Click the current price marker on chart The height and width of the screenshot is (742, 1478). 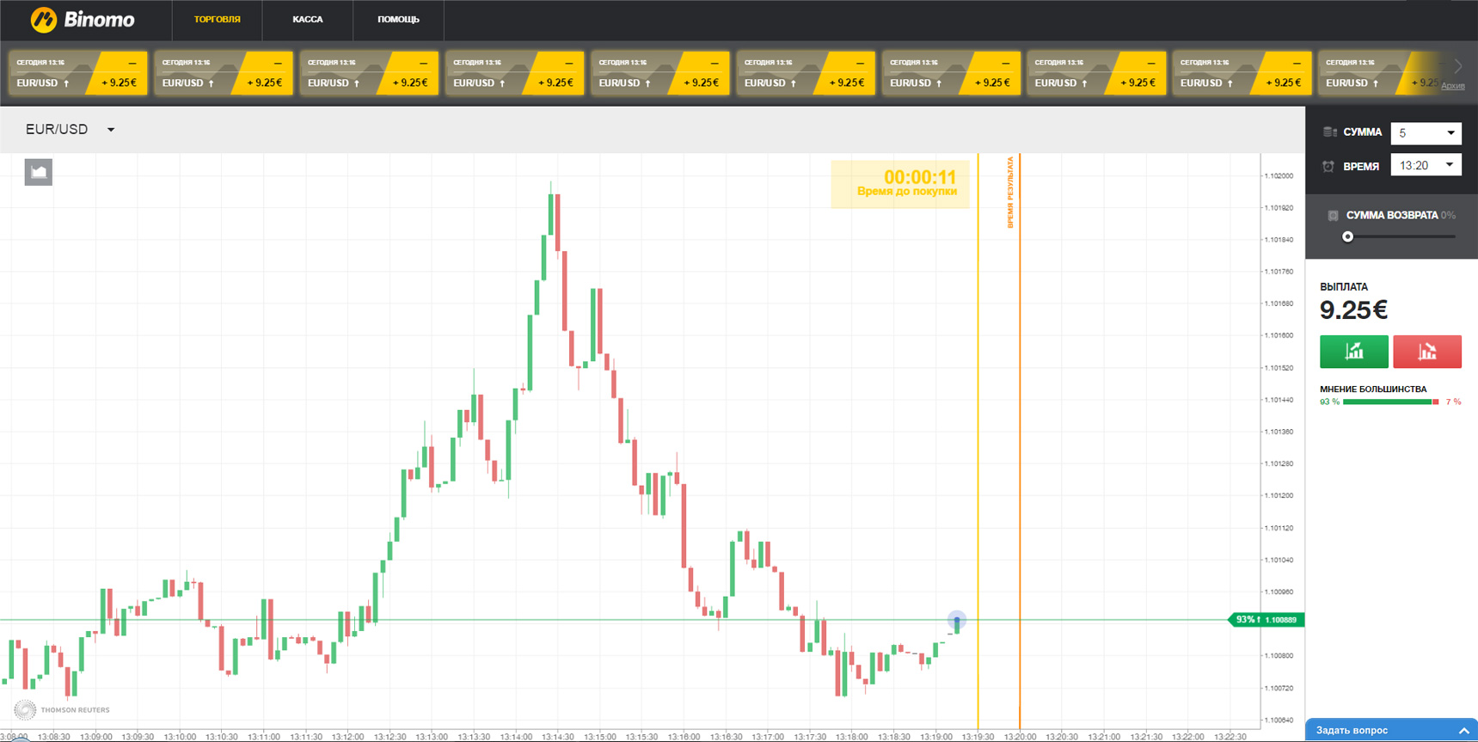point(956,620)
